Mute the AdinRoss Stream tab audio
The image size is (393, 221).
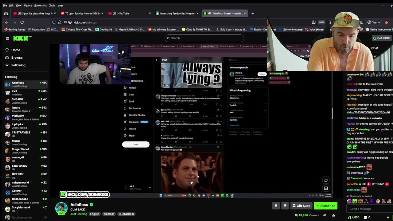tap(209, 14)
